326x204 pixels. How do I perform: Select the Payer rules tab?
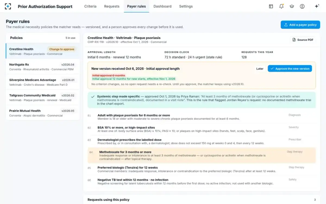point(136,6)
